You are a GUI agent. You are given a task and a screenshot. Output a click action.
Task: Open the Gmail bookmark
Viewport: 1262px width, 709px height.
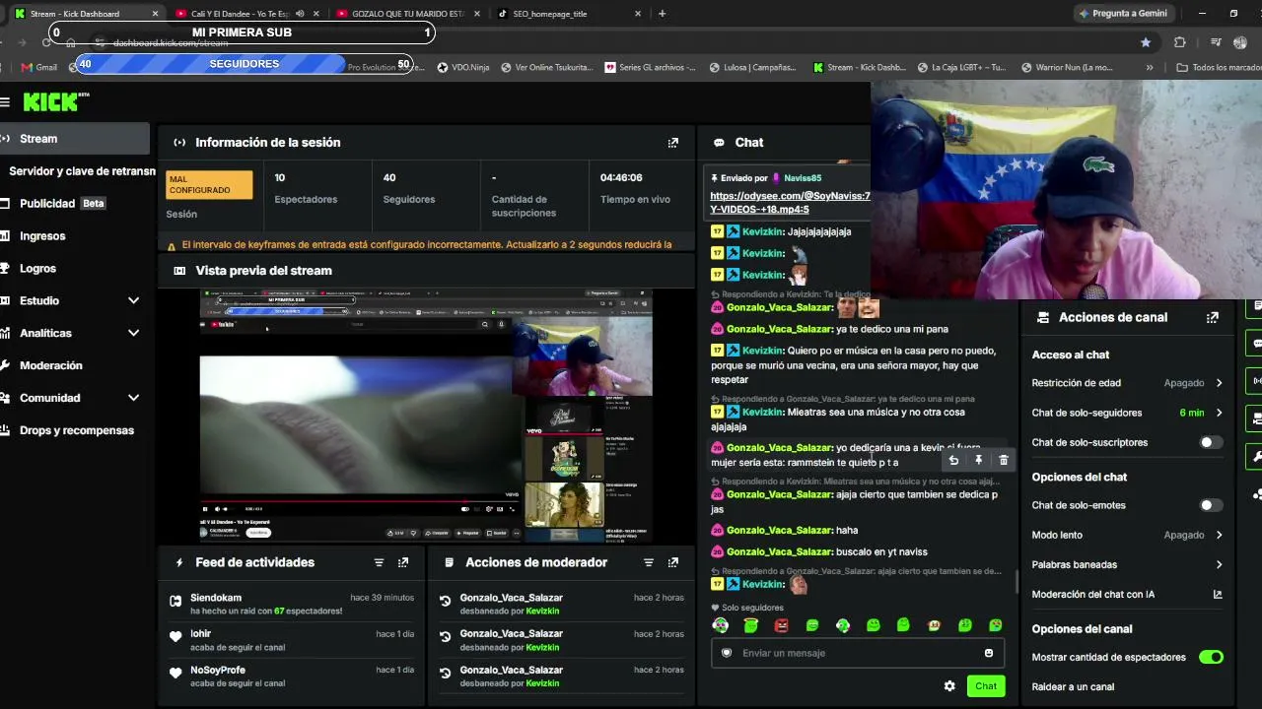[39, 68]
